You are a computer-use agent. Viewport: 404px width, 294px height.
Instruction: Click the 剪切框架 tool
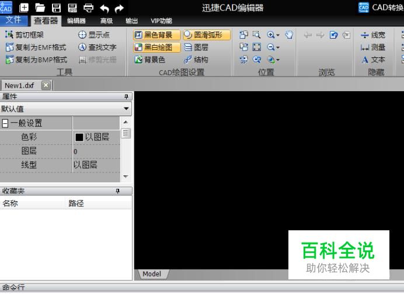click(25, 35)
